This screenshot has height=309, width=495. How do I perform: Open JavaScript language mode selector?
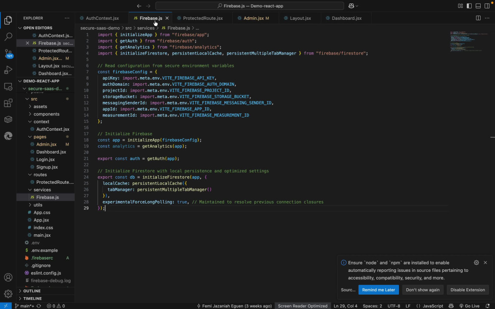(x=433, y=306)
